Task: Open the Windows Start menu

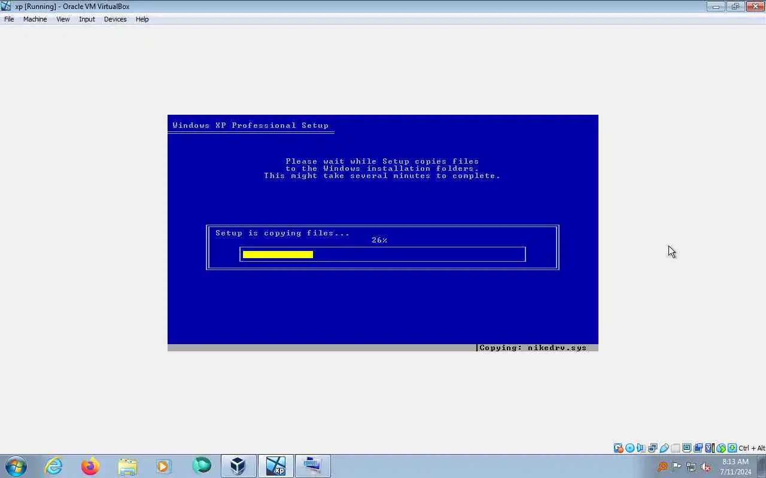Action: [x=16, y=466]
